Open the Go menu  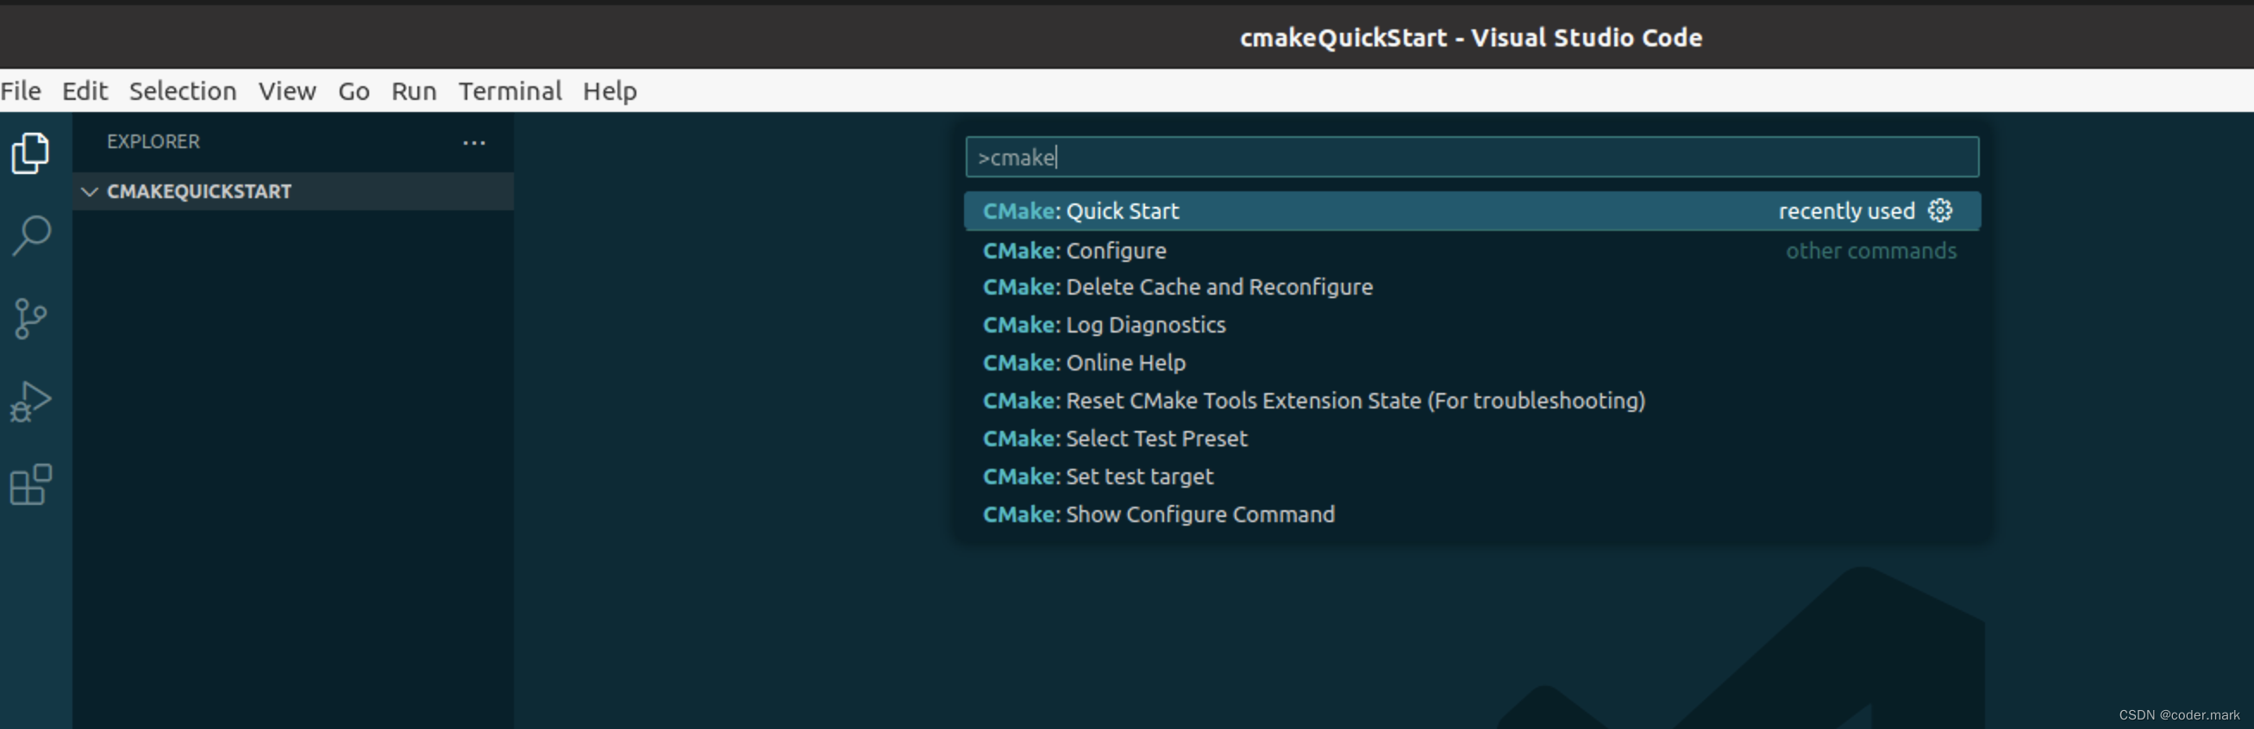[x=354, y=90]
